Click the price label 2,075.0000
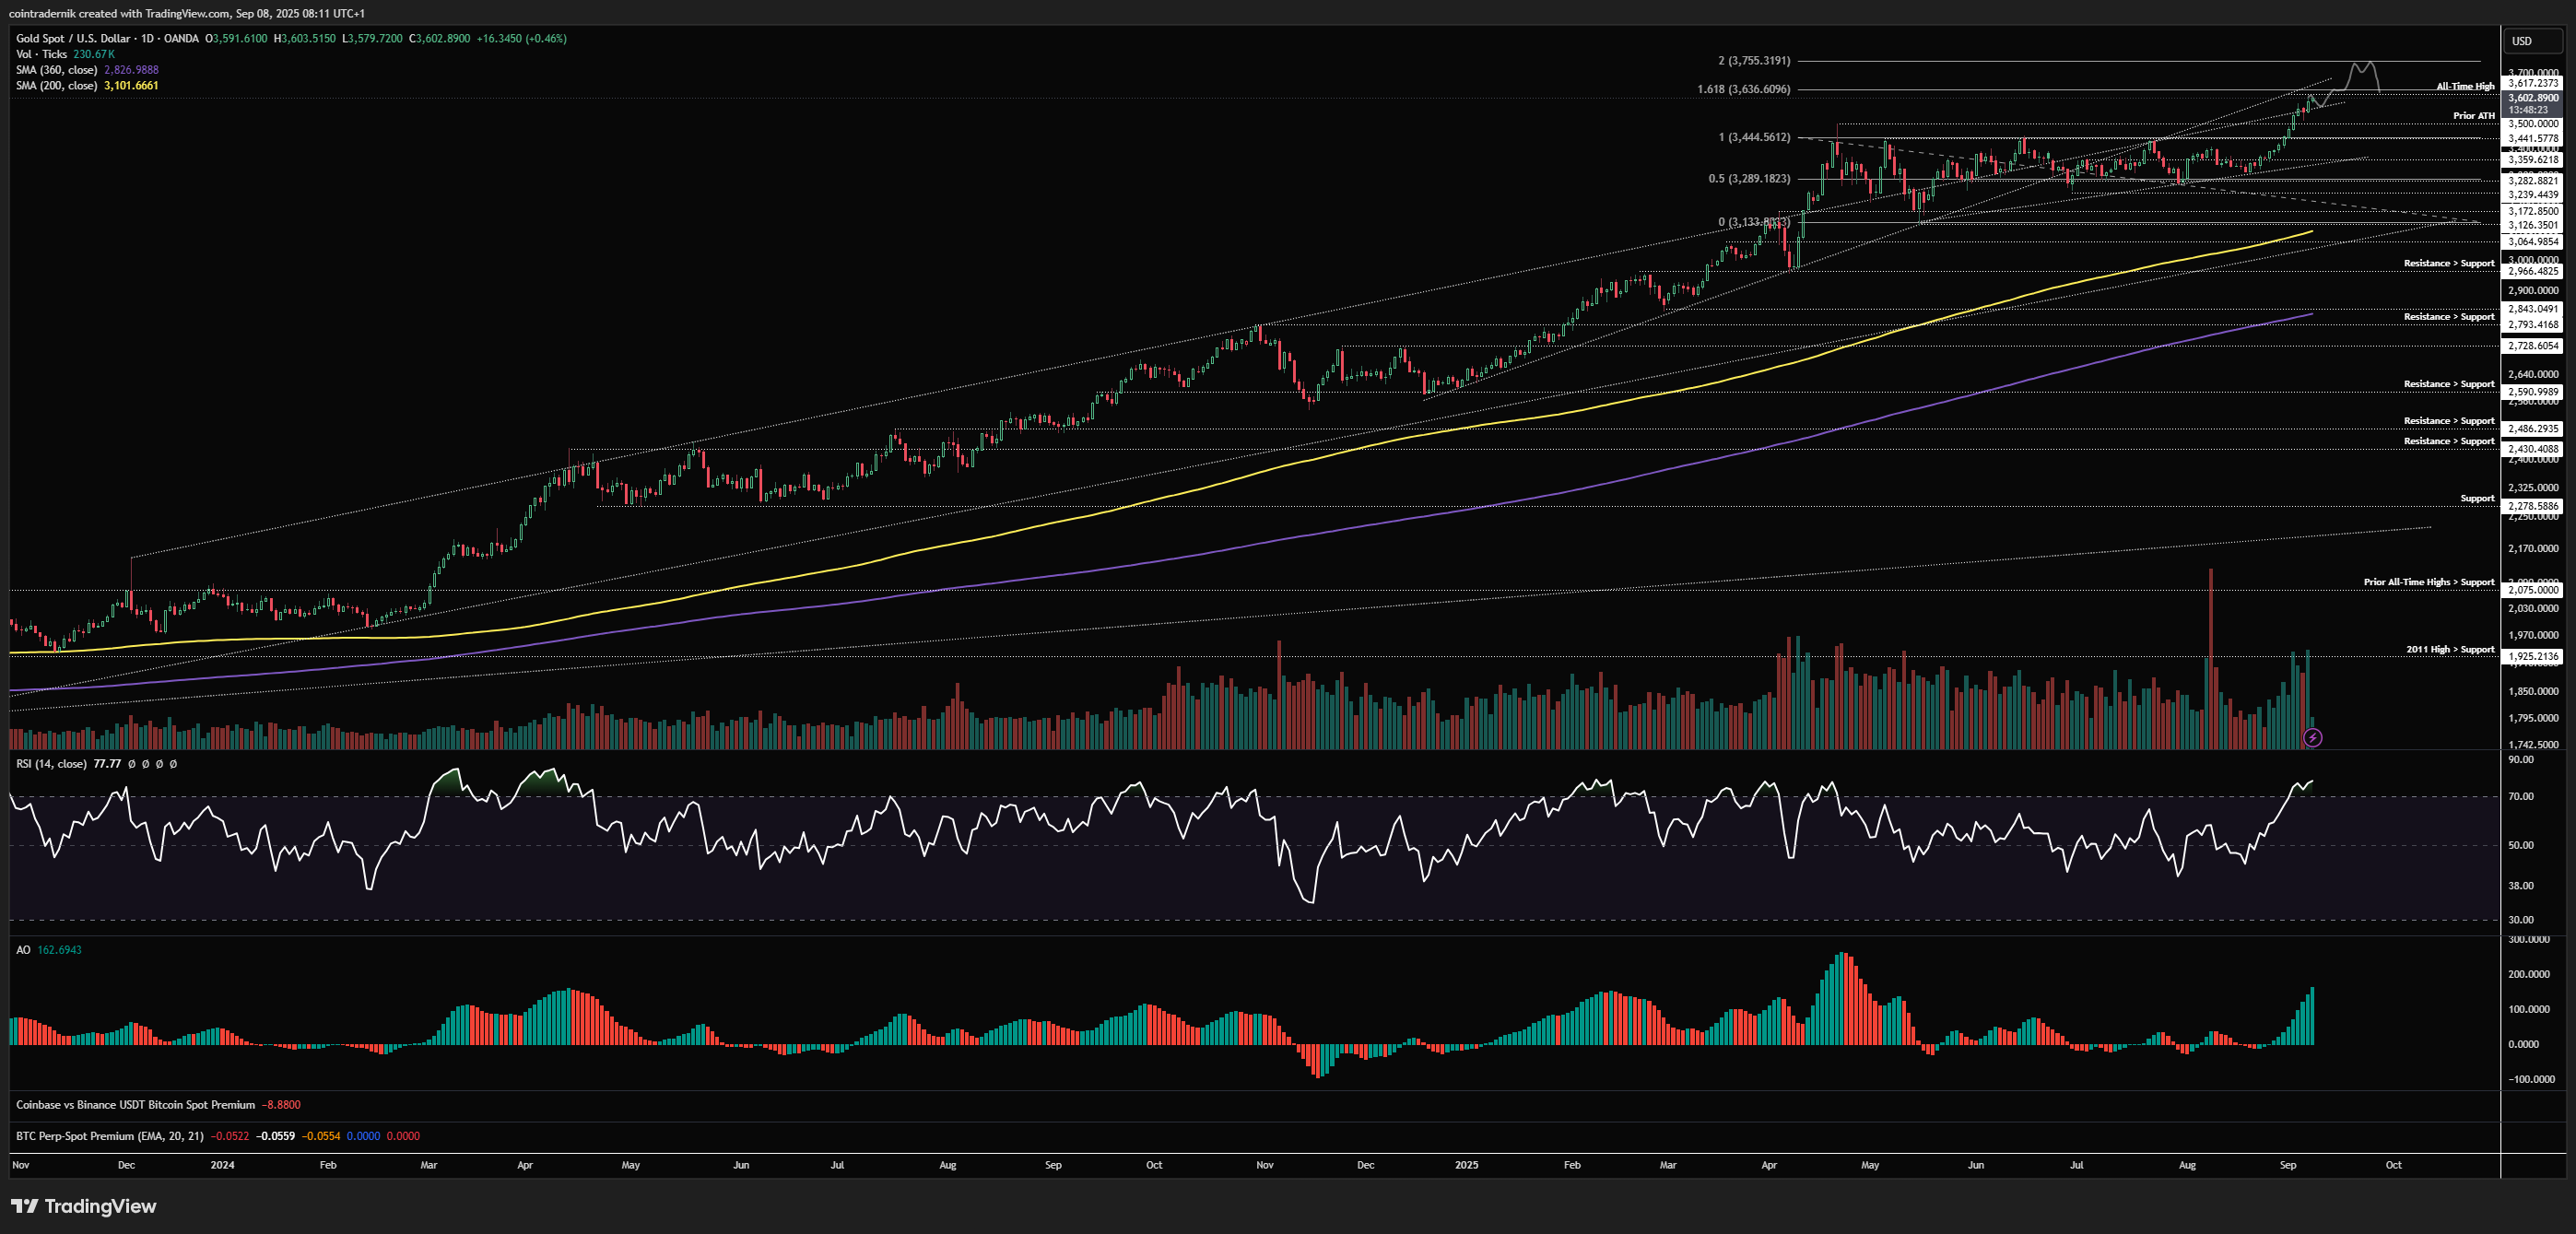The image size is (2576, 1234). (x=2533, y=590)
